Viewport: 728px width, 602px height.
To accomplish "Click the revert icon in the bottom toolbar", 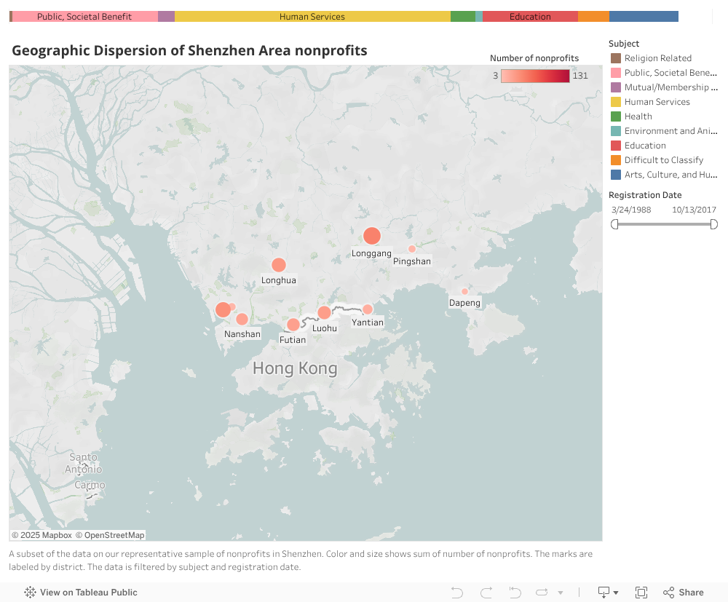I will tap(515, 592).
